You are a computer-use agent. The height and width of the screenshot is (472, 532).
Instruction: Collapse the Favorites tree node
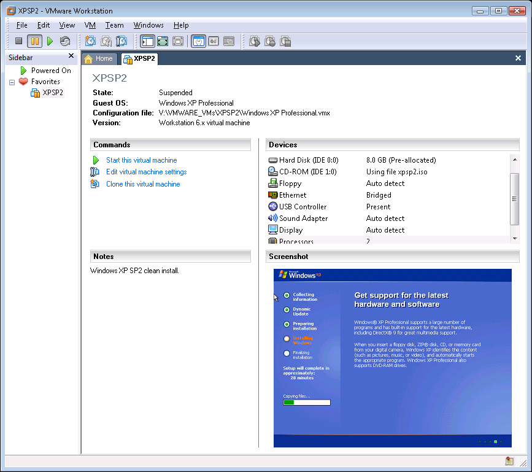tap(12, 82)
